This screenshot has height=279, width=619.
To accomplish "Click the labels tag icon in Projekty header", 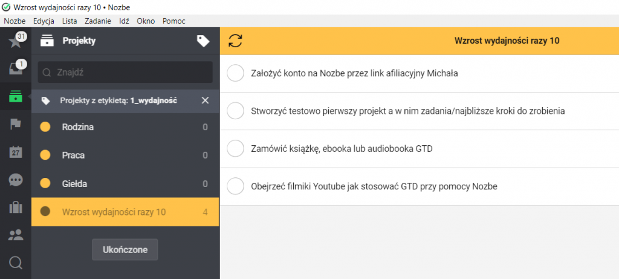I will (x=203, y=41).
